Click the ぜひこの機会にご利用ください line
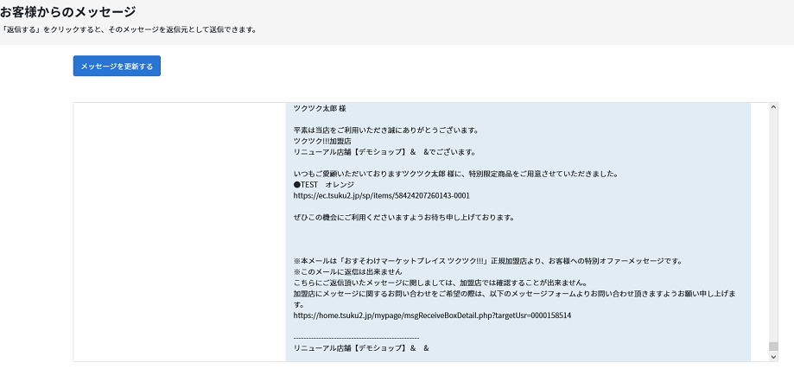The height and width of the screenshot is (369, 794). (x=403, y=218)
